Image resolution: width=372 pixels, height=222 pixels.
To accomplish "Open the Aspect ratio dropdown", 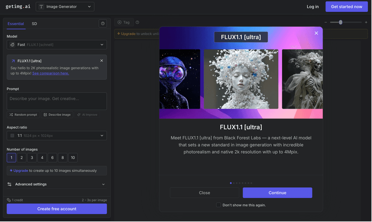I will (57, 135).
